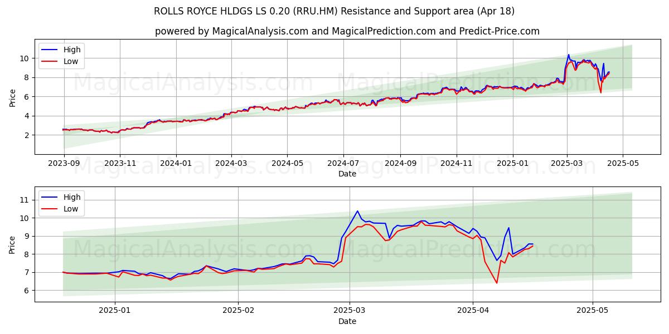
Task: Click the 'Price' axis label of upper chart
Action: [13, 97]
